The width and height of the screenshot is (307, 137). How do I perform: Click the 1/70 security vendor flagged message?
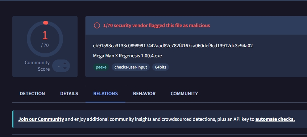pyautogui.click(x=157, y=25)
